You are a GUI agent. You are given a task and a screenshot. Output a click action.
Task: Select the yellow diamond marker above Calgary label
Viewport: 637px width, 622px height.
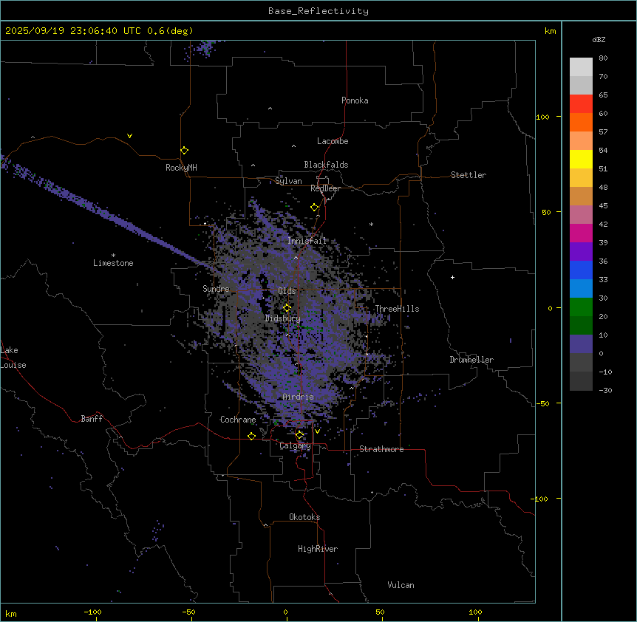[299, 435]
